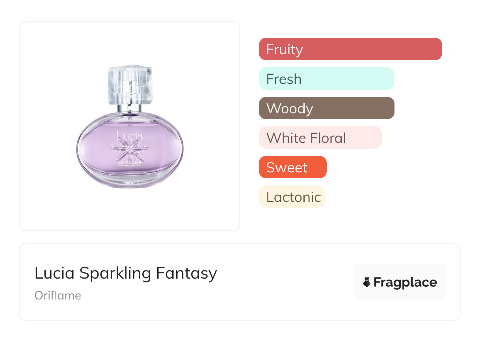480x340 pixels.
Task: Click the Lucia script on the bottle
Action: [129, 137]
